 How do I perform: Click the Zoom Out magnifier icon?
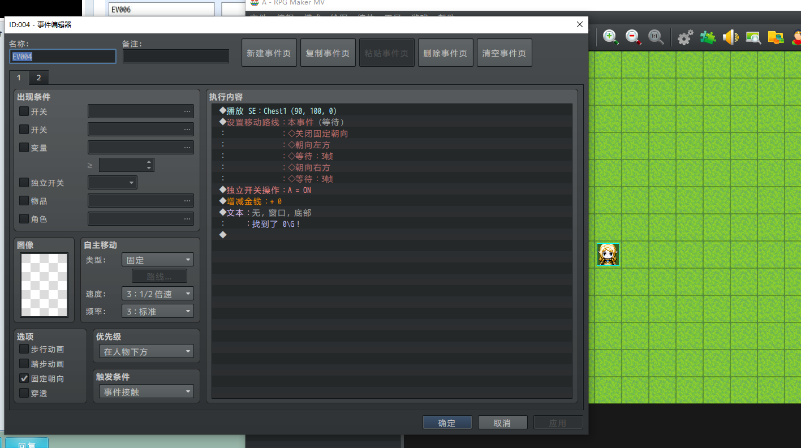[633, 37]
